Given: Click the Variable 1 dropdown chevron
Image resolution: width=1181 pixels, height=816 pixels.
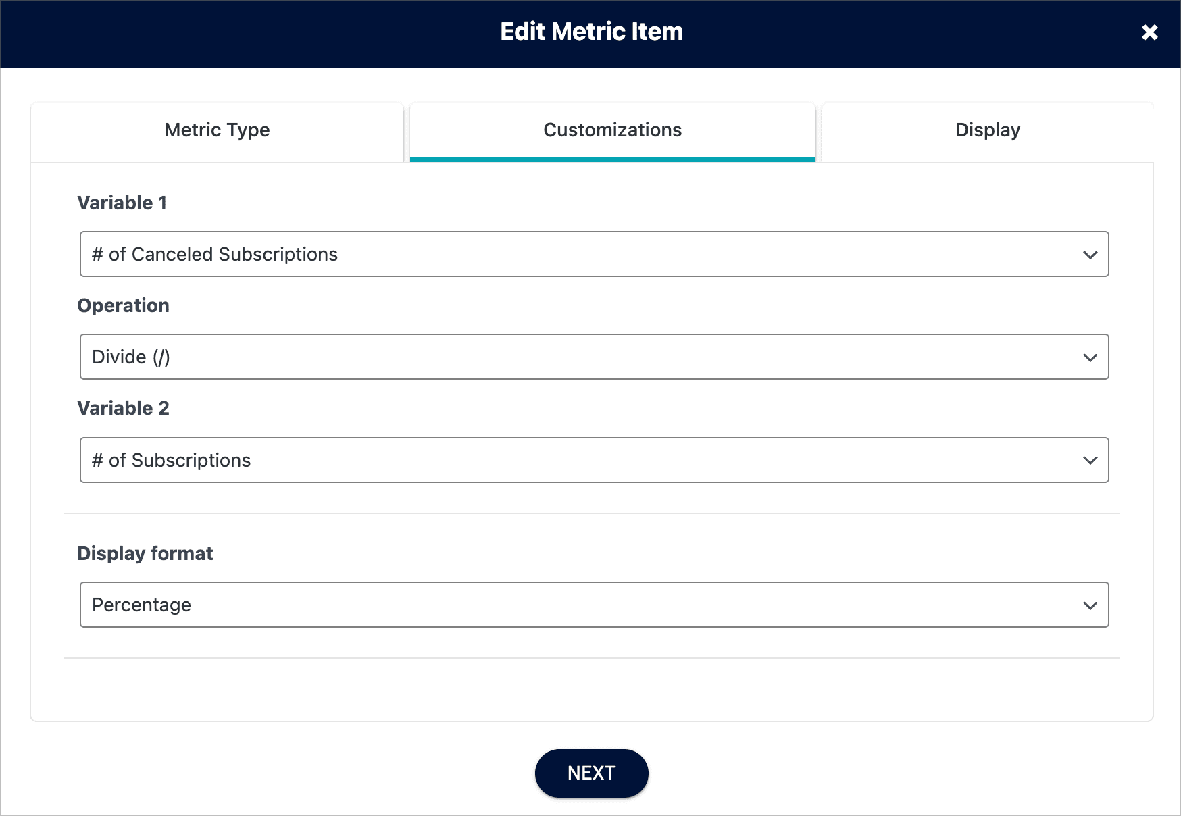Looking at the screenshot, I should click(x=1090, y=255).
